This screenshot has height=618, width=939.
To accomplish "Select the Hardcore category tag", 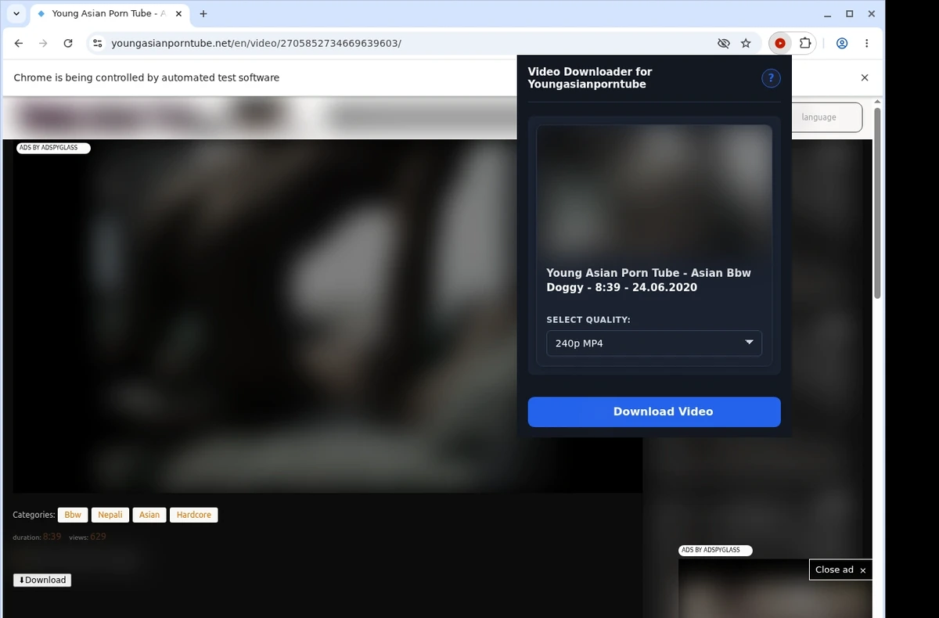I will (194, 515).
